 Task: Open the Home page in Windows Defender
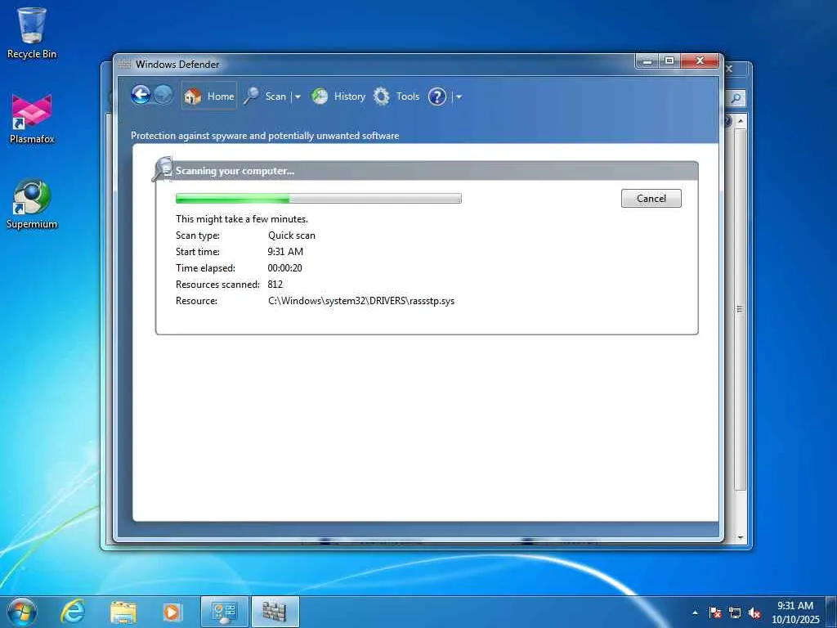point(208,96)
